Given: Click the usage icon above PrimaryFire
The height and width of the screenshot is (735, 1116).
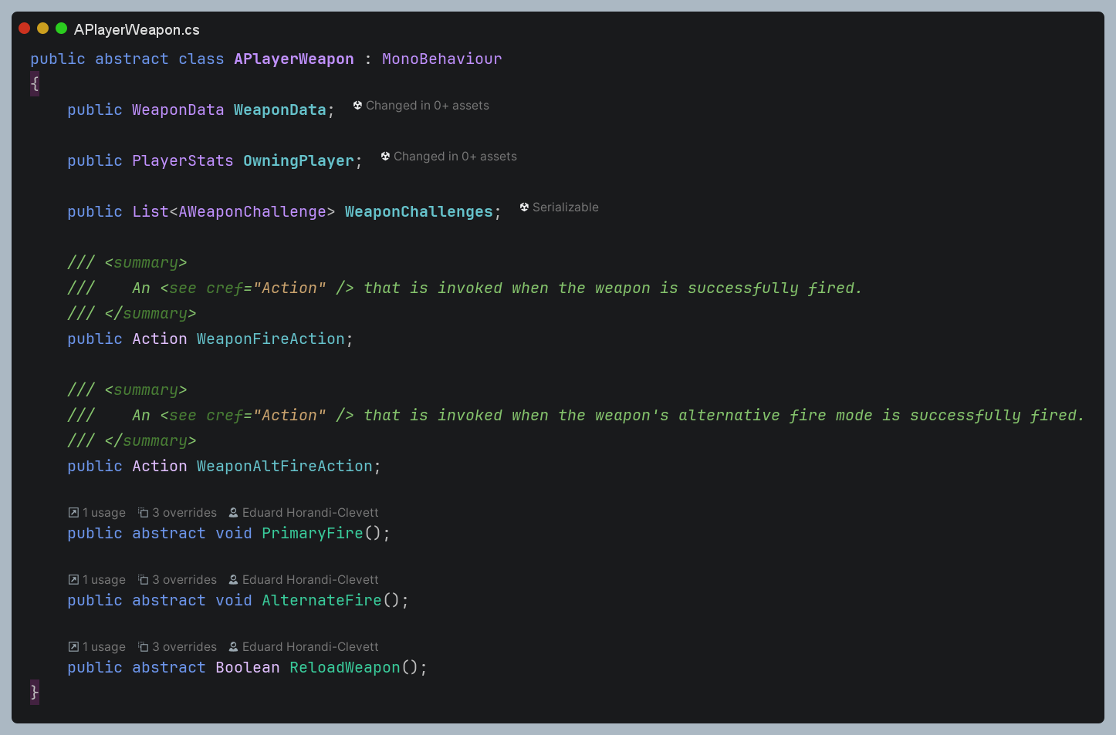Looking at the screenshot, I should [x=73, y=513].
